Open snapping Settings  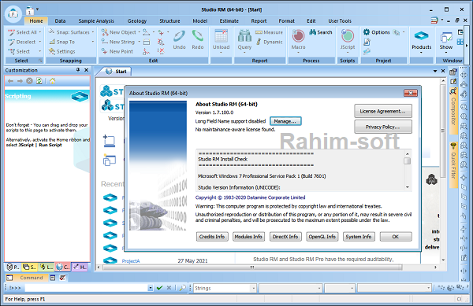point(61,51)
